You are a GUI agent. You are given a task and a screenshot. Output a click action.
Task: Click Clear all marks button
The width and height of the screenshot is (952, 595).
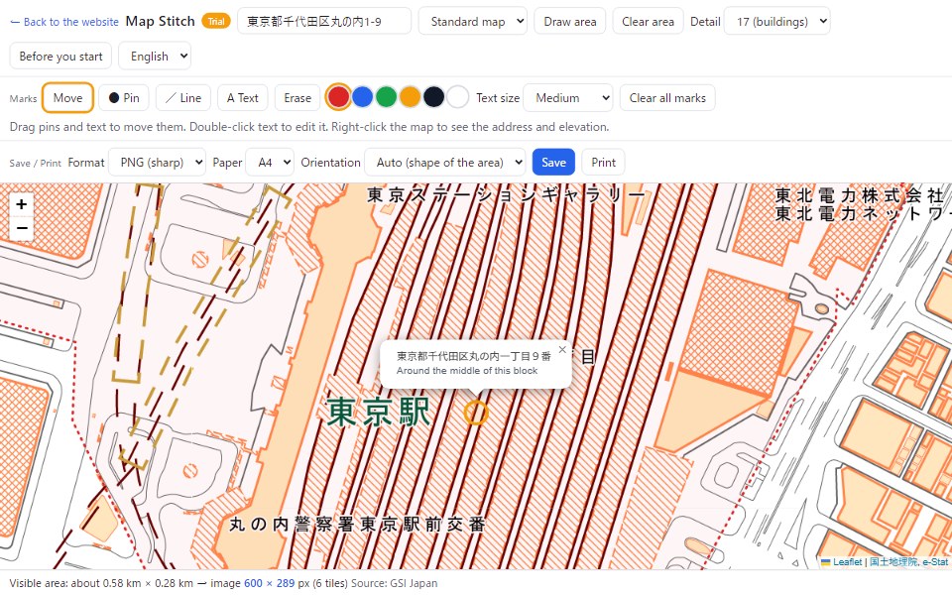pos(667,98)
